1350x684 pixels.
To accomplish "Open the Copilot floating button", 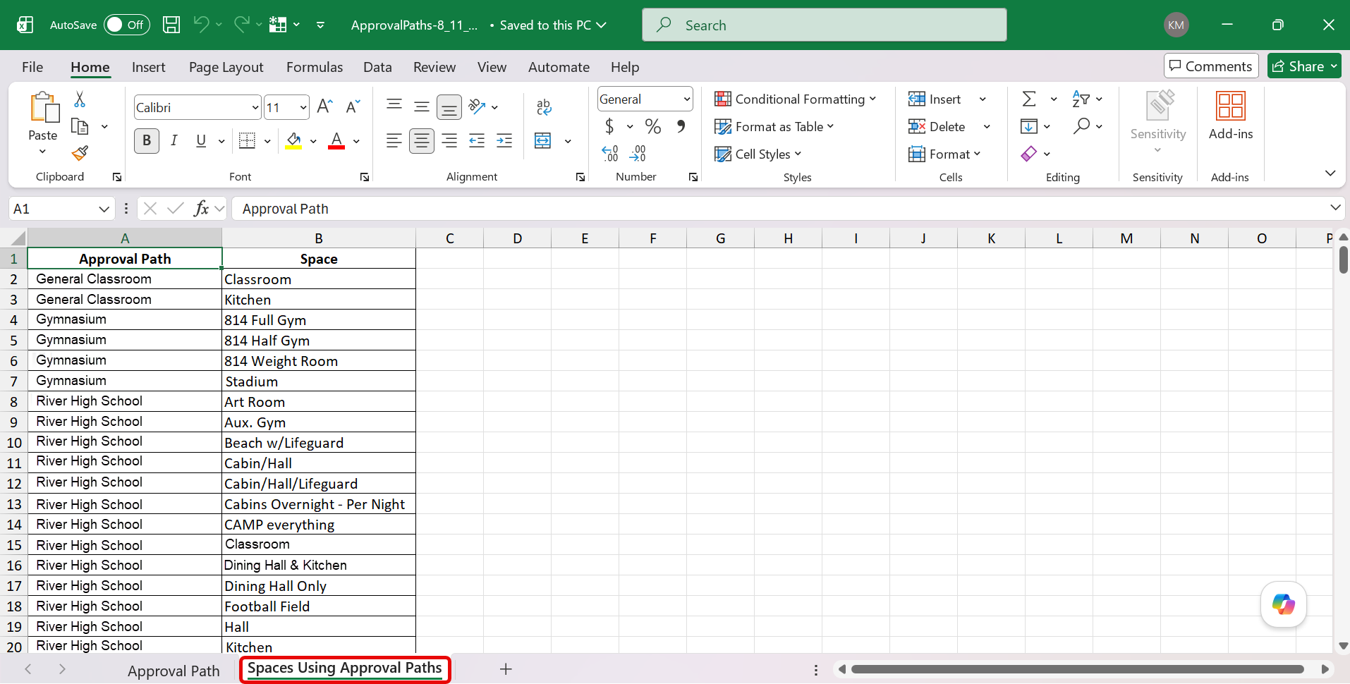I will 1283,604.
